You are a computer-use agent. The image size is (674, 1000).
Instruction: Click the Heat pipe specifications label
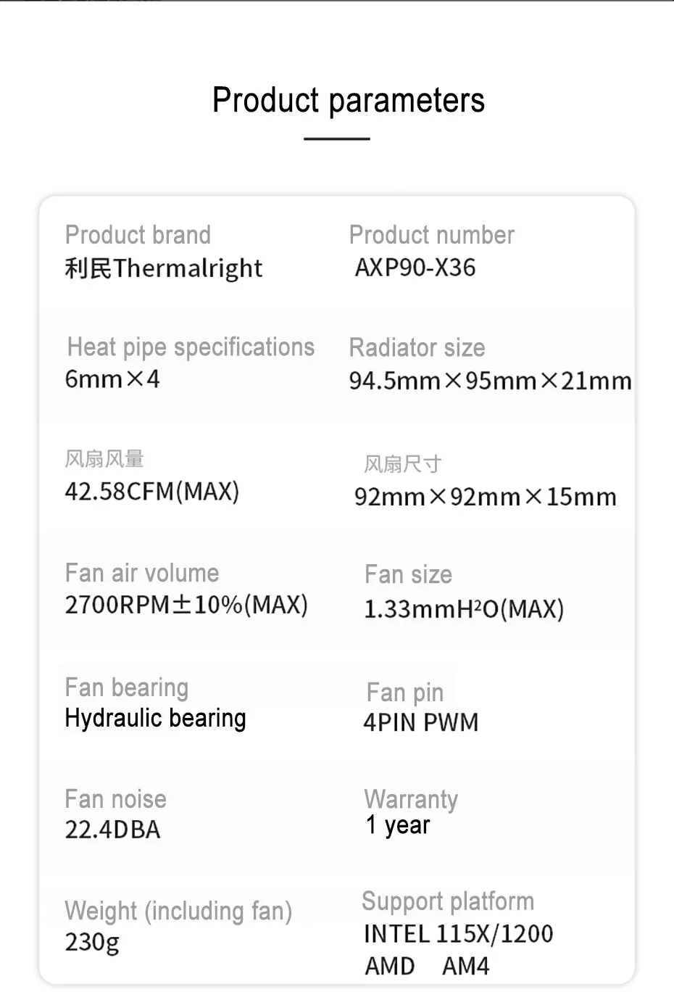[191, 347]
